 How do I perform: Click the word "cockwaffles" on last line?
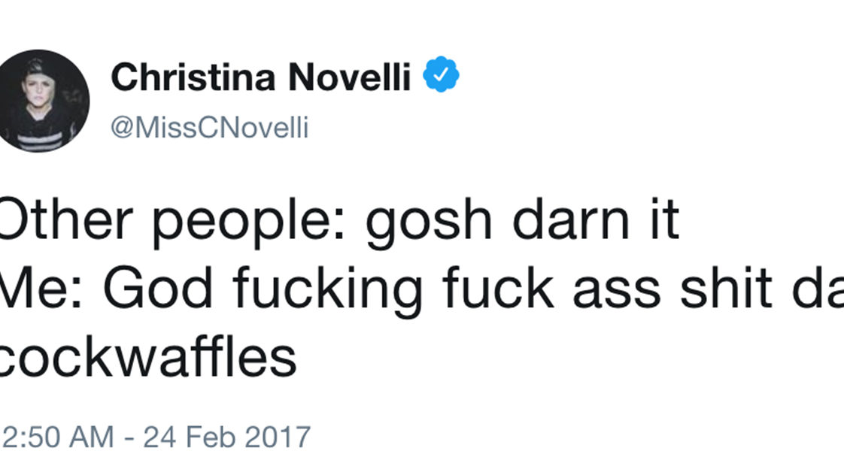pos(148,357)
